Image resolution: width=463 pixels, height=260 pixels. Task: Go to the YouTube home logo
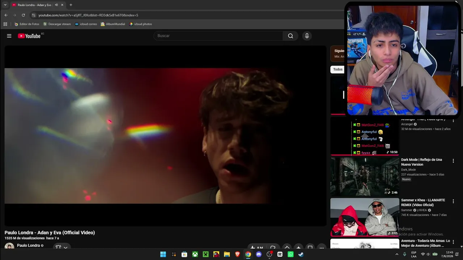point(29,36)
